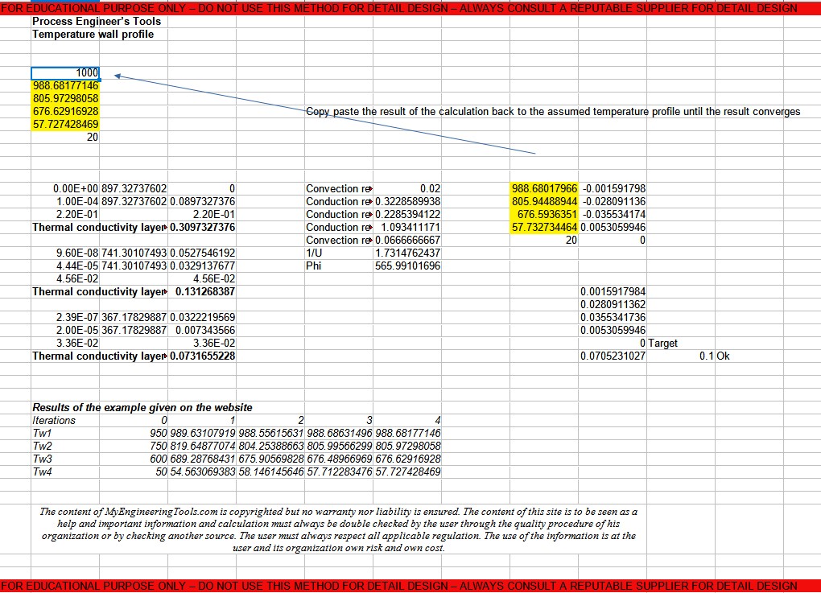Click yellow calculated result 988.68017966
This screenshot has height=593, width=821.
coord(544,188)
